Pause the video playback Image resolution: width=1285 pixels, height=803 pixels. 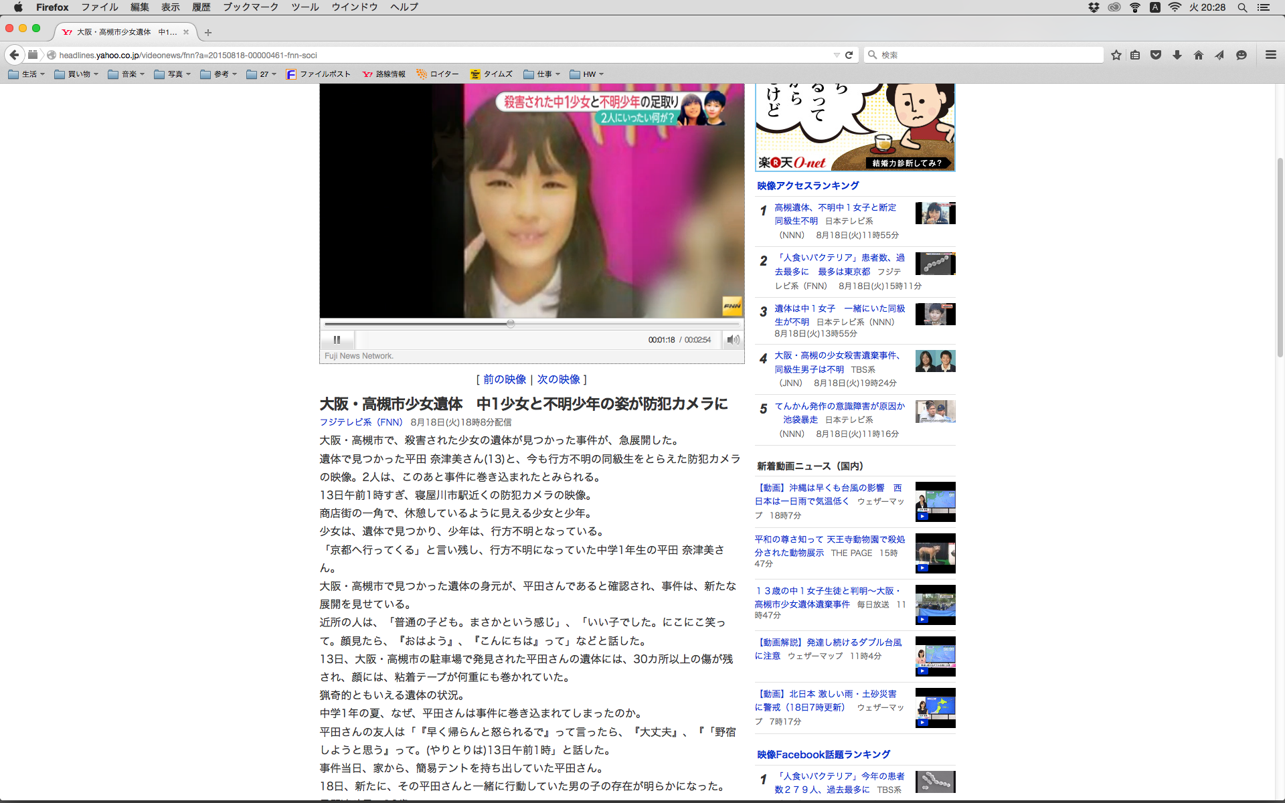click(x=337, y=340)
